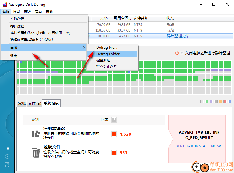The image size is (234, 173).
Task: Click the 1,520 registry issues count
Action: click(x=126, y=134)
